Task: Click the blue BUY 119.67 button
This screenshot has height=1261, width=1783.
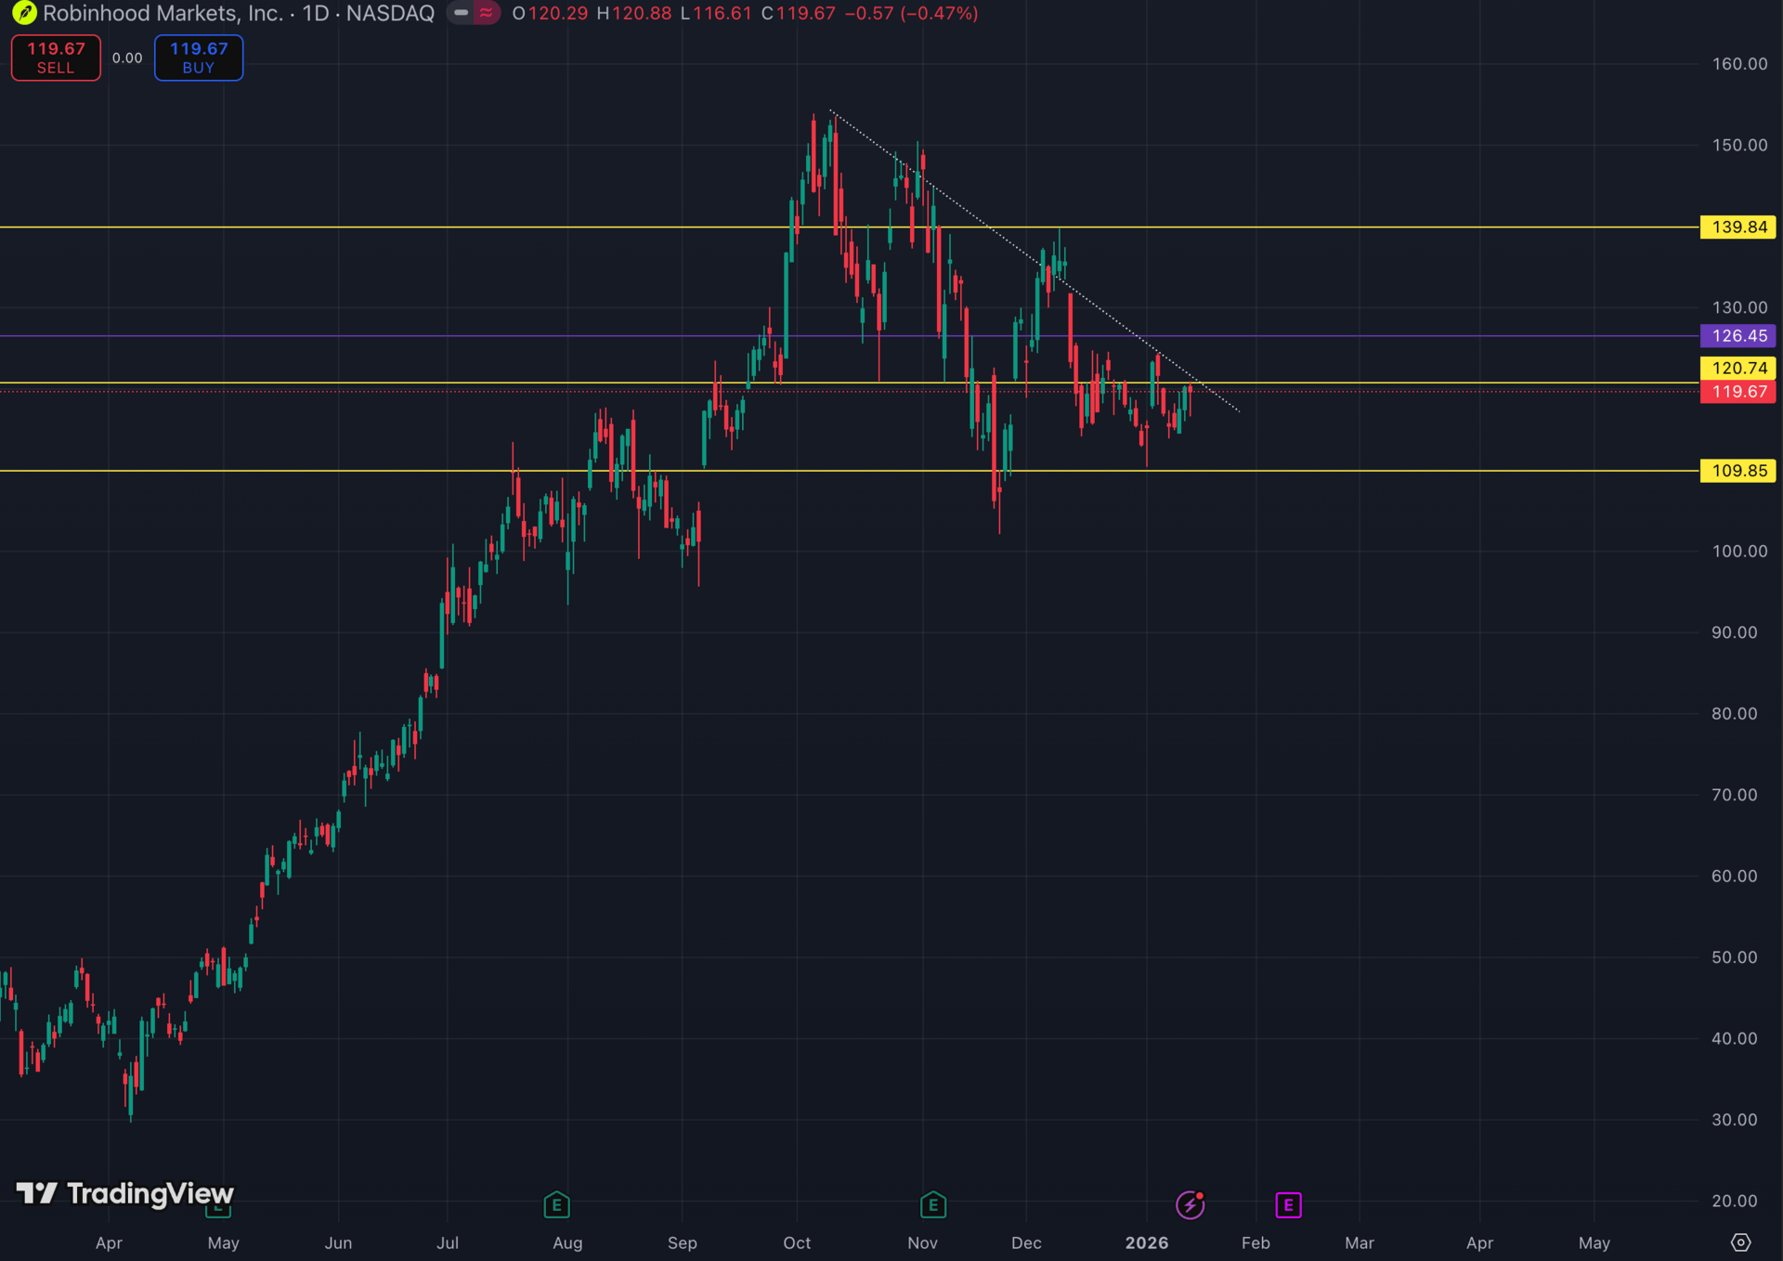Action: click(x=199, y=58)
